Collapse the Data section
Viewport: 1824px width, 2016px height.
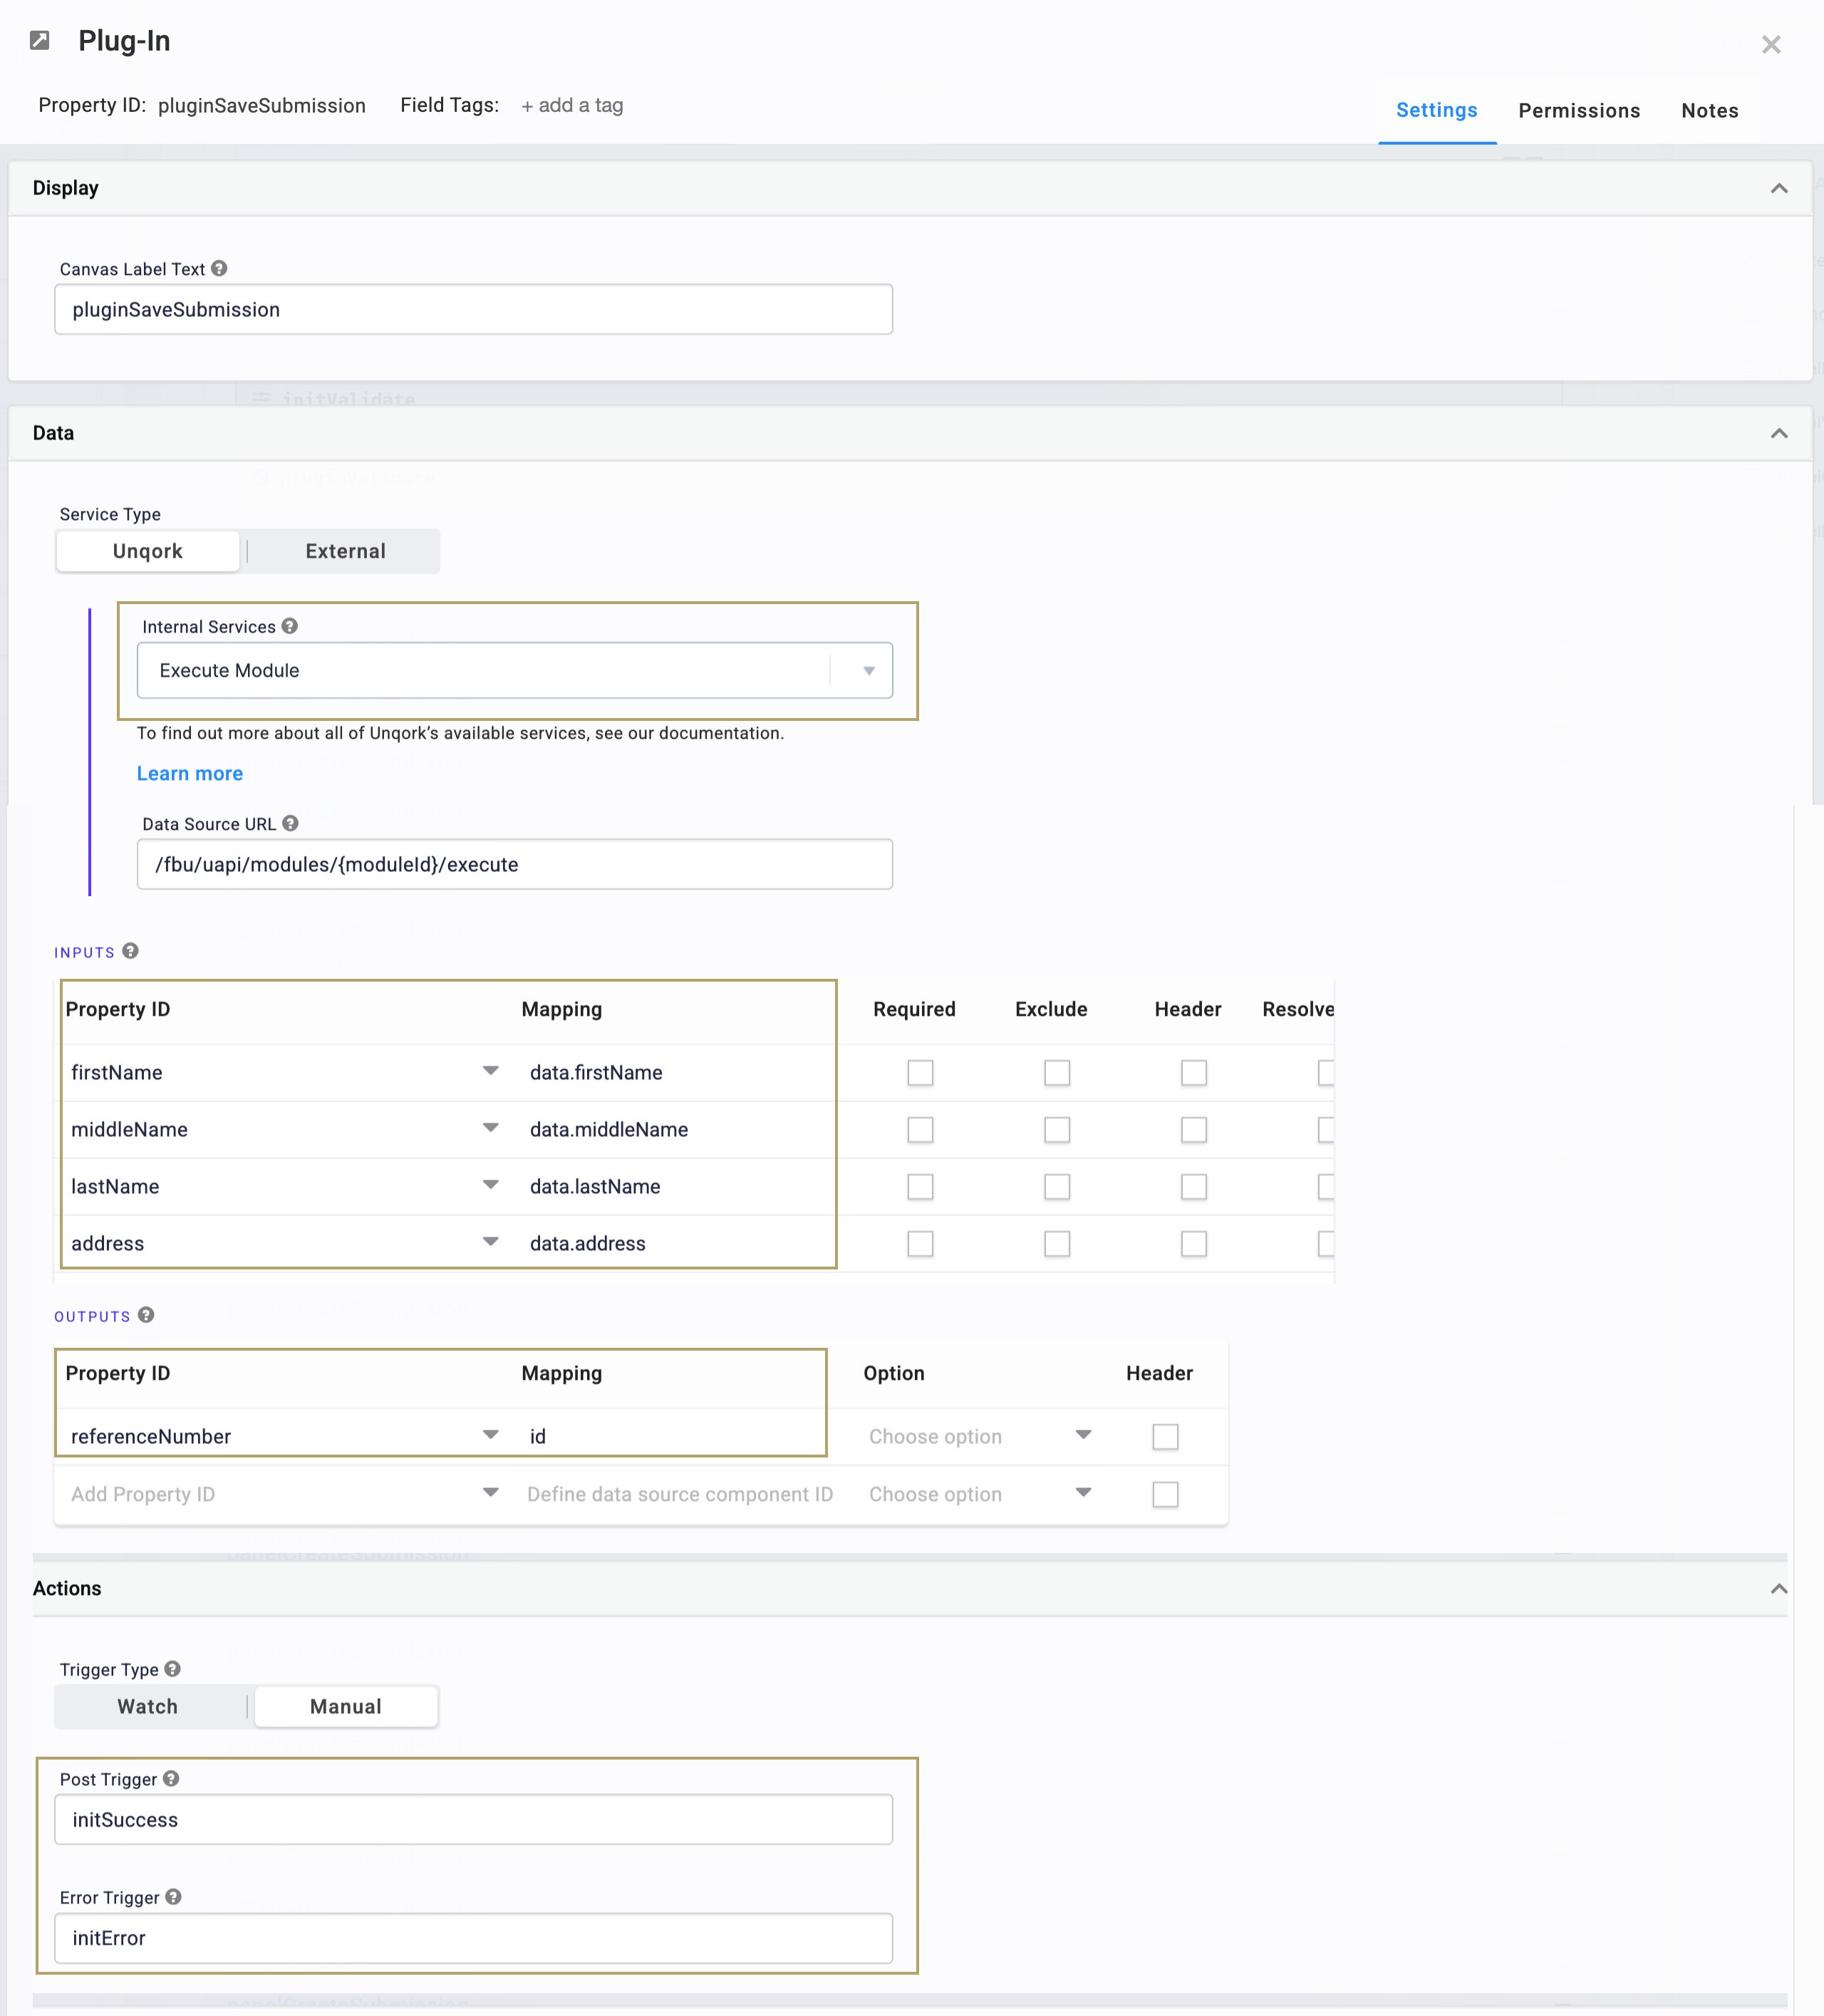[1778, 433]
